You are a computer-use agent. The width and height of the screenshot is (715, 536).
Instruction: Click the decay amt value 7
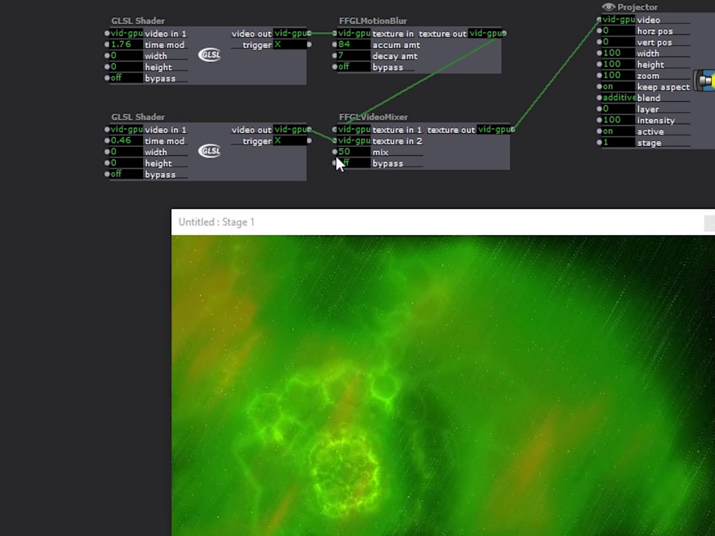tap(353, 56)
